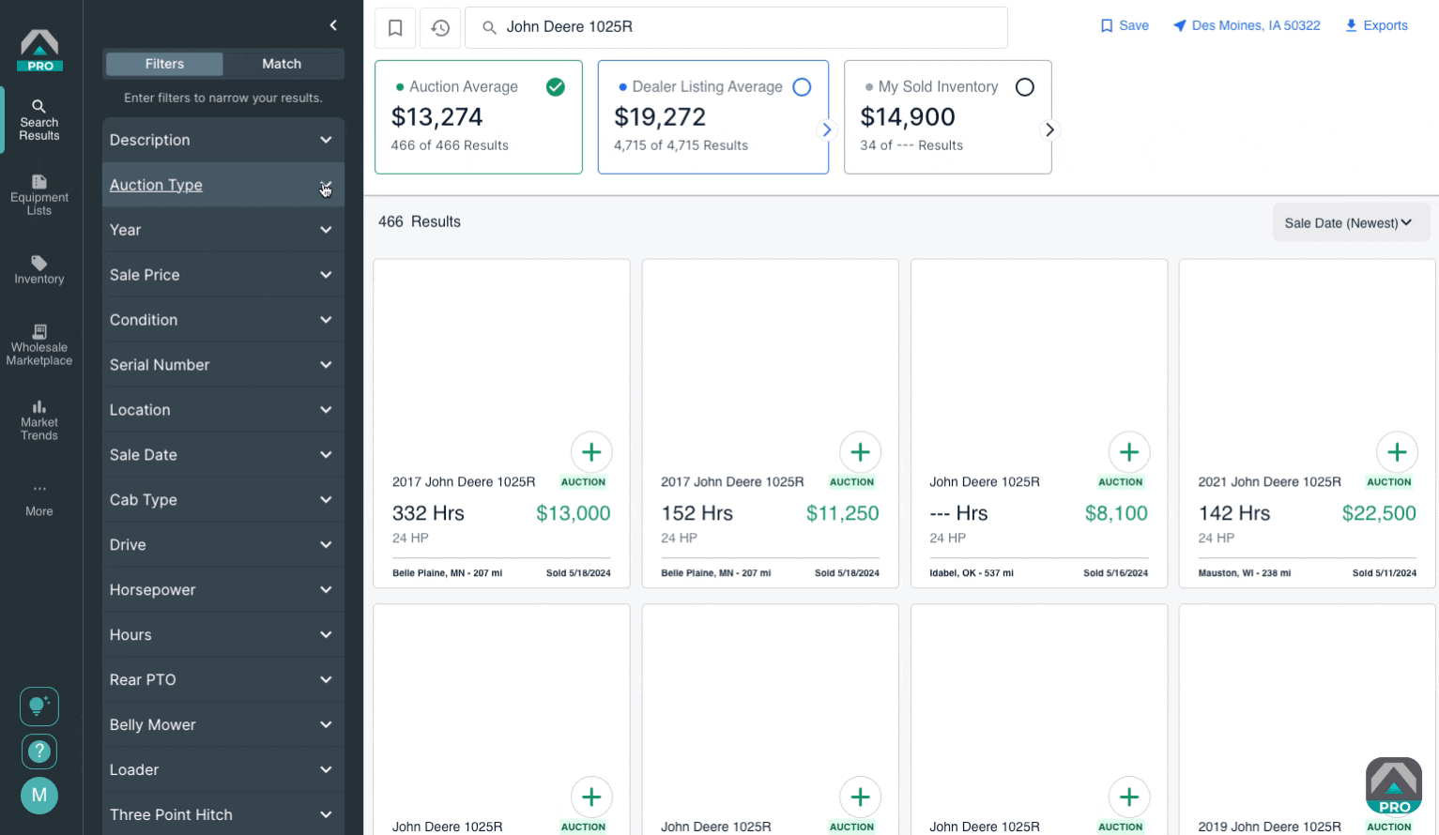
Task: Click the floating PRO badge at the bottom right
Action: pos(1394,785)
